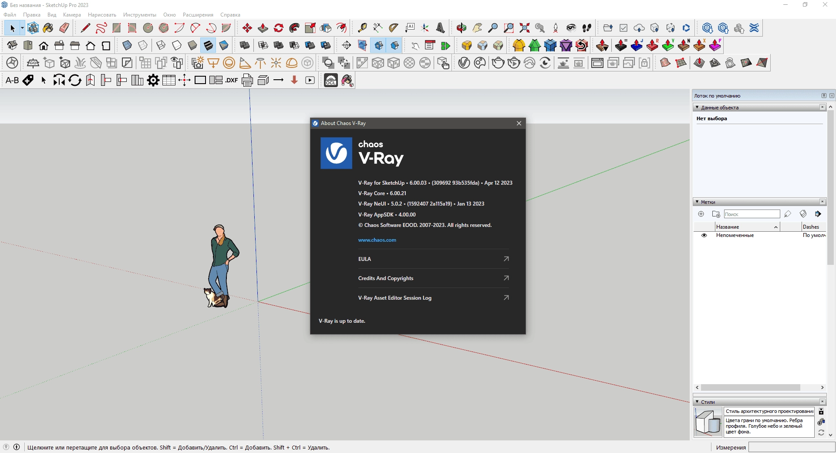The image size is (836, 453).
Task: Open the Камера menu
Action: pyautogui.click(x=72, y=15)
